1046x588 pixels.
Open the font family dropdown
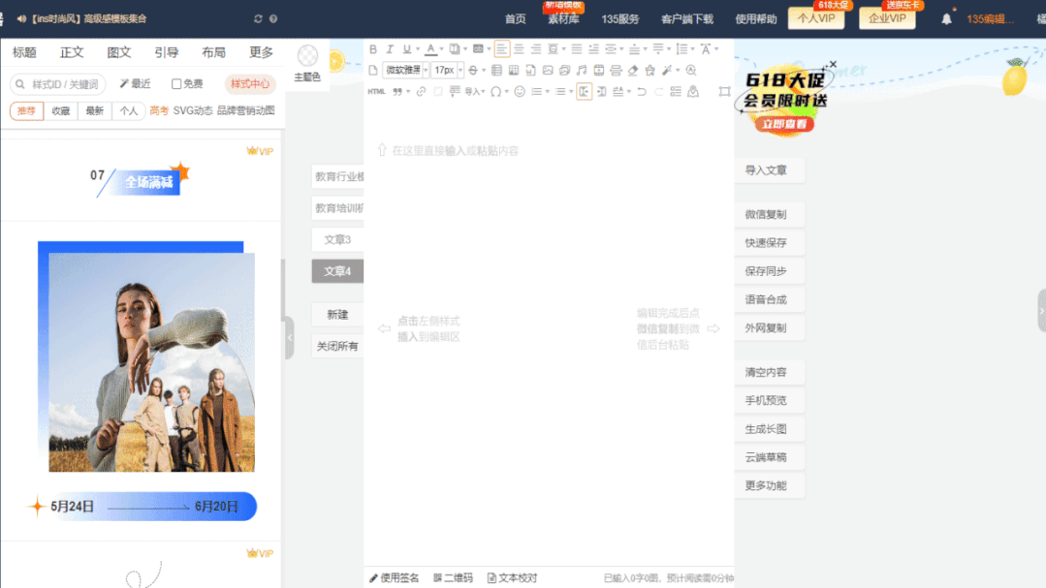tap(406, 71)
